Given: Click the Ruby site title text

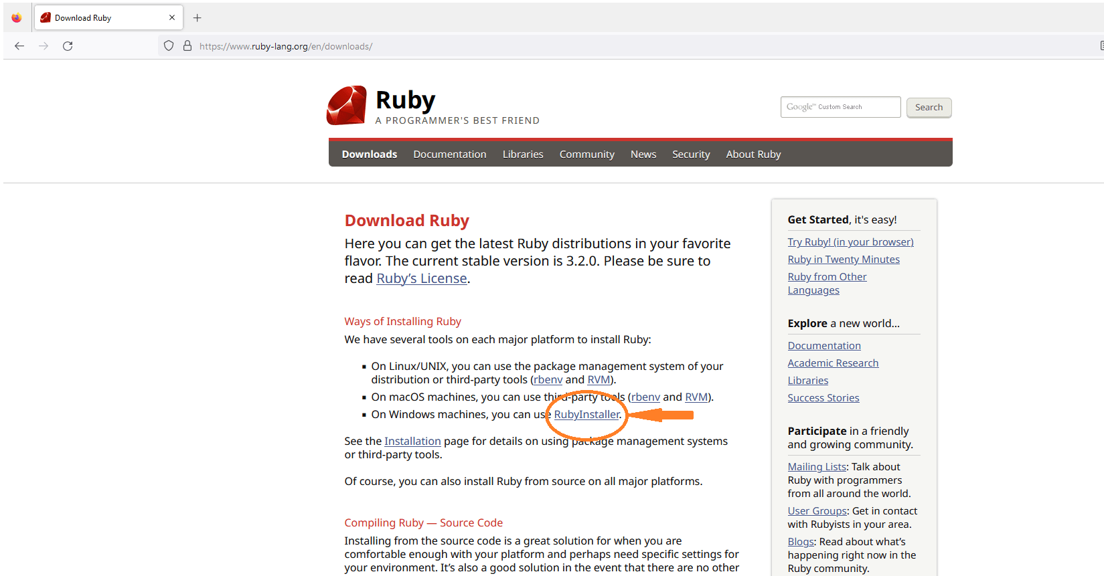Looking at the screenshot, I should [x=405, y=100].
